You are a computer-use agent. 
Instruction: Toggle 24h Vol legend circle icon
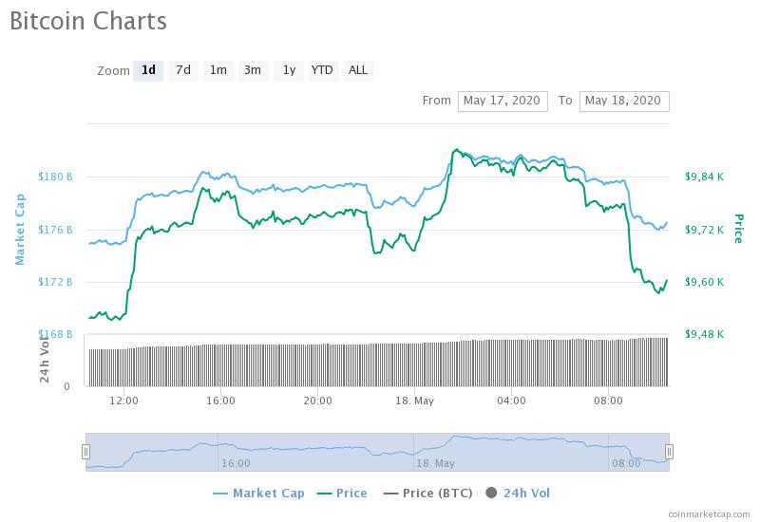[491, 493]
